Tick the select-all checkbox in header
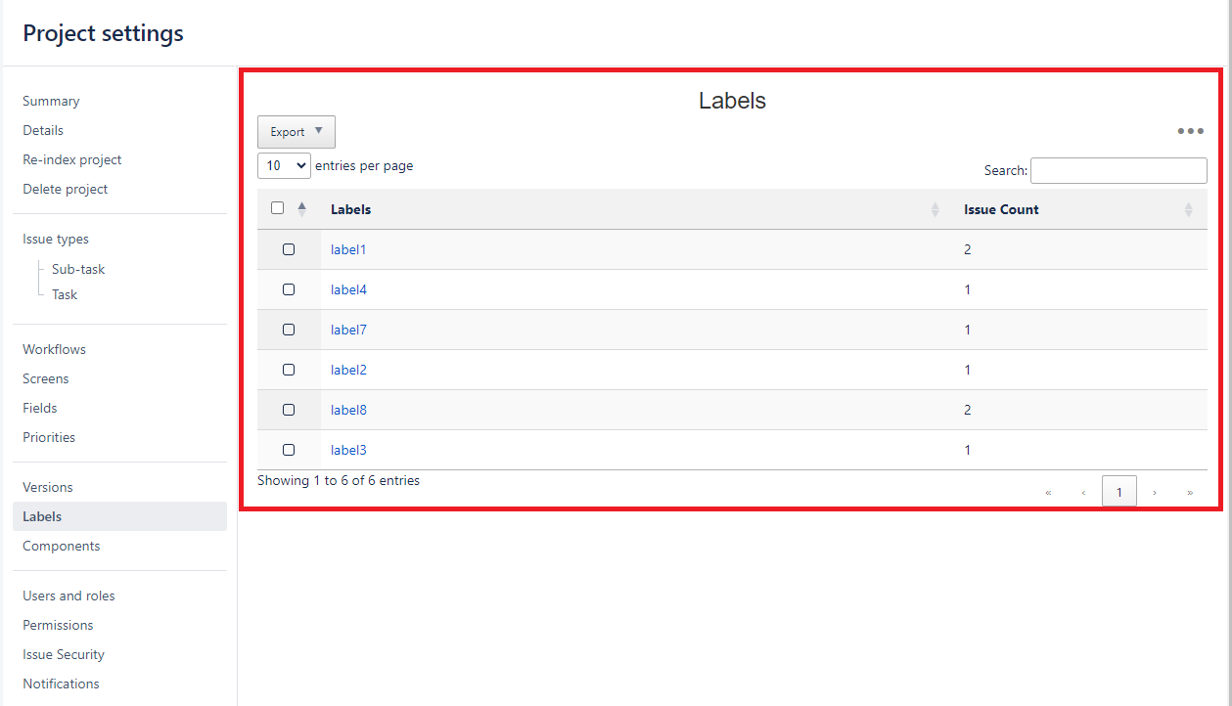The height and width of the screenshot is (706, 1232). tap(278, 208)
